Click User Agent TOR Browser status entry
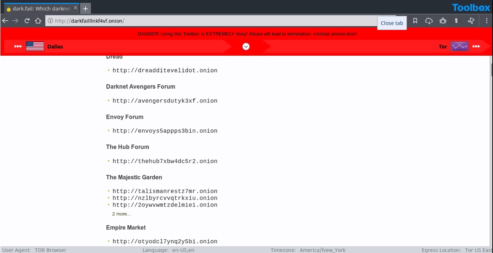 (x=34, y=250)
